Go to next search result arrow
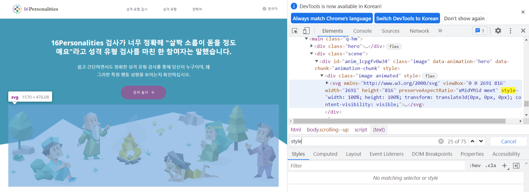Viewport: 529px width, 192px height. coord(481,141)
